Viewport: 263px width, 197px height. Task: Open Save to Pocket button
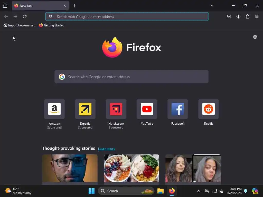pos(229,16)
